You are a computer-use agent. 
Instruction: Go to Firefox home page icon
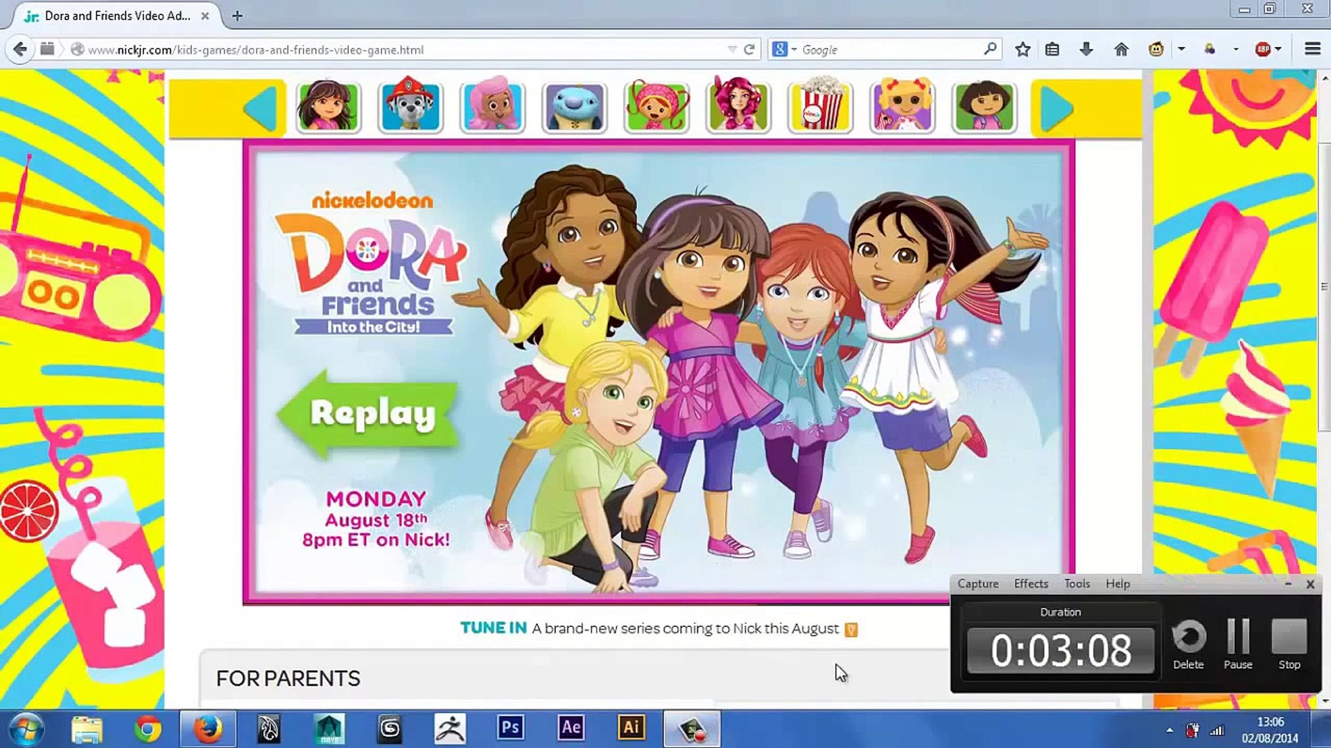pyautogui.click(x=1121, y=49)
